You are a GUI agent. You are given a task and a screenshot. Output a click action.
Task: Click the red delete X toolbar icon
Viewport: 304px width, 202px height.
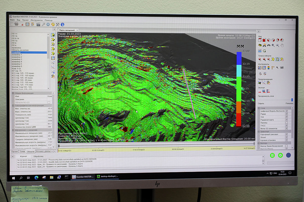tap(22, 25)
